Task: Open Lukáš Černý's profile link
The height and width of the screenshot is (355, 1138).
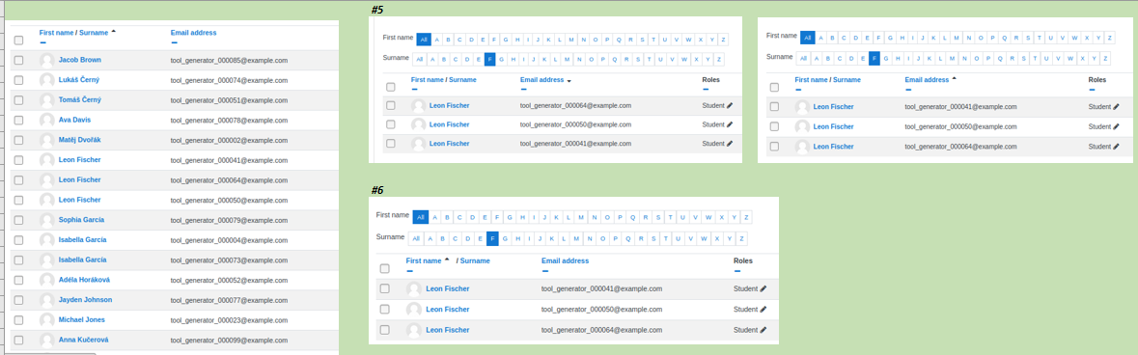Action: [x=80, y=81]
